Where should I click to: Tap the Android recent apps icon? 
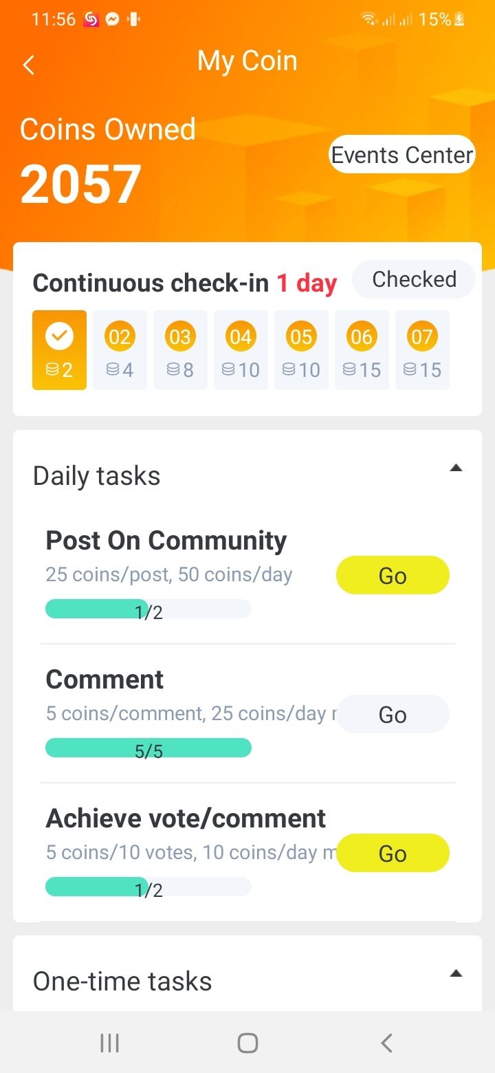coord(109,1043)
